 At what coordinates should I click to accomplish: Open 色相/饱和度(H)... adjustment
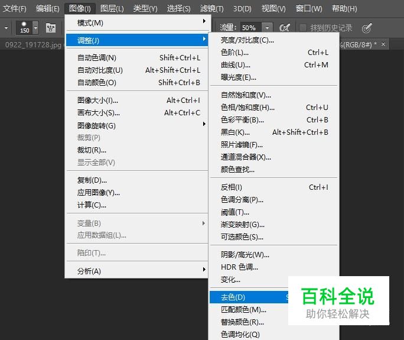coord(273,107)
